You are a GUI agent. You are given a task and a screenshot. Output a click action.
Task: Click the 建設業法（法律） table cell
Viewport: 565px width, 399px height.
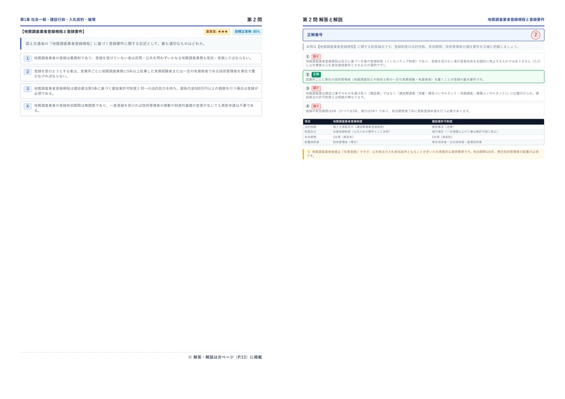point(443,127)
